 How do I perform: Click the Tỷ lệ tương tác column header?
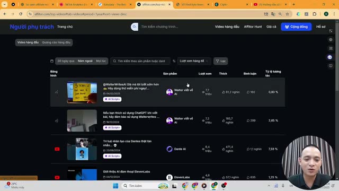click(x=273, y=73)
